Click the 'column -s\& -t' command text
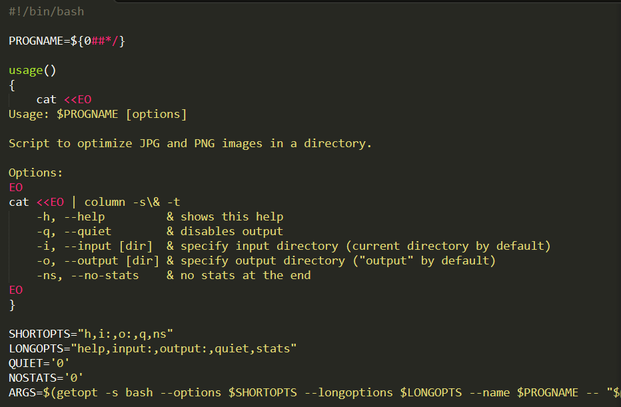The height and width of the screenshot is (407, 621). (132, 202)
